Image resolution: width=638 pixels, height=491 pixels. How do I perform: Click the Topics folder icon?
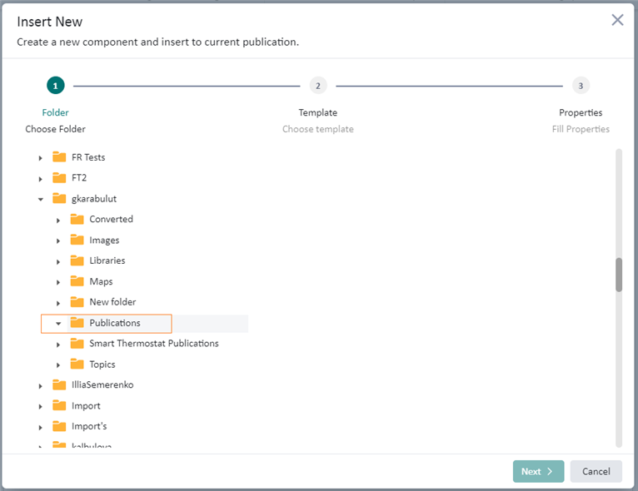(77, 364)
